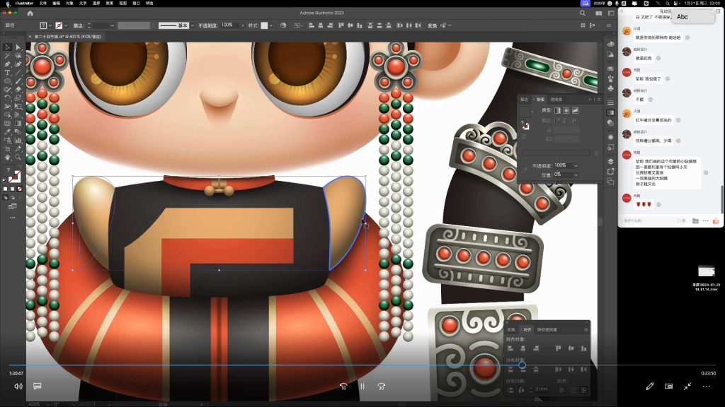Image resolution: width=725 pixels, height=407 pixels.
Task: Toggle the volume speaker icon
Action: 18,387
